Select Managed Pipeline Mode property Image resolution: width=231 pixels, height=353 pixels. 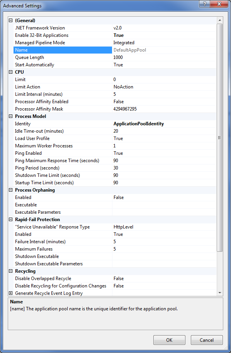(63, 43)
